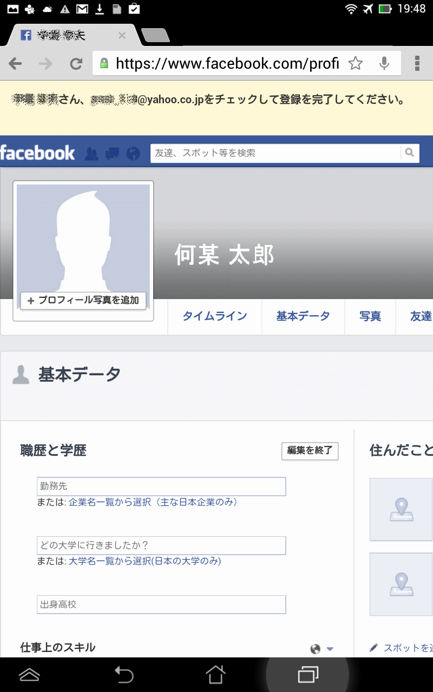Open the privacy globe dropdown for 仕事上のスキル
Viewport: 433px width, 692px height.
322,649
